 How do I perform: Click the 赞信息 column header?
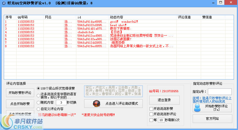click(x=213, y=17)
